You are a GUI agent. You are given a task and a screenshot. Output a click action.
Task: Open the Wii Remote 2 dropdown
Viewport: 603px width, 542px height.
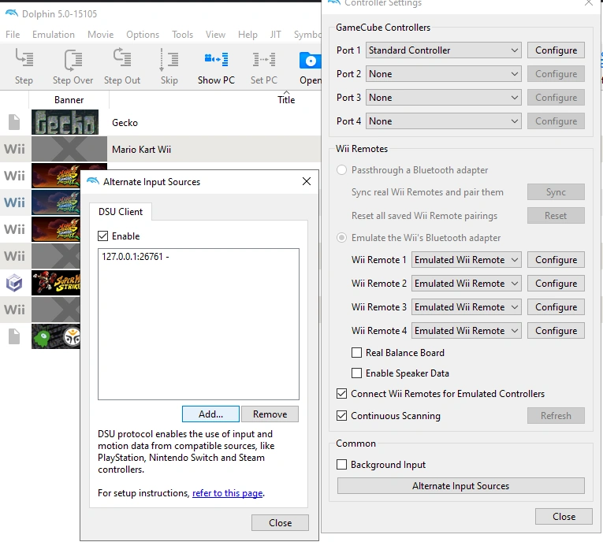point(467,284)
